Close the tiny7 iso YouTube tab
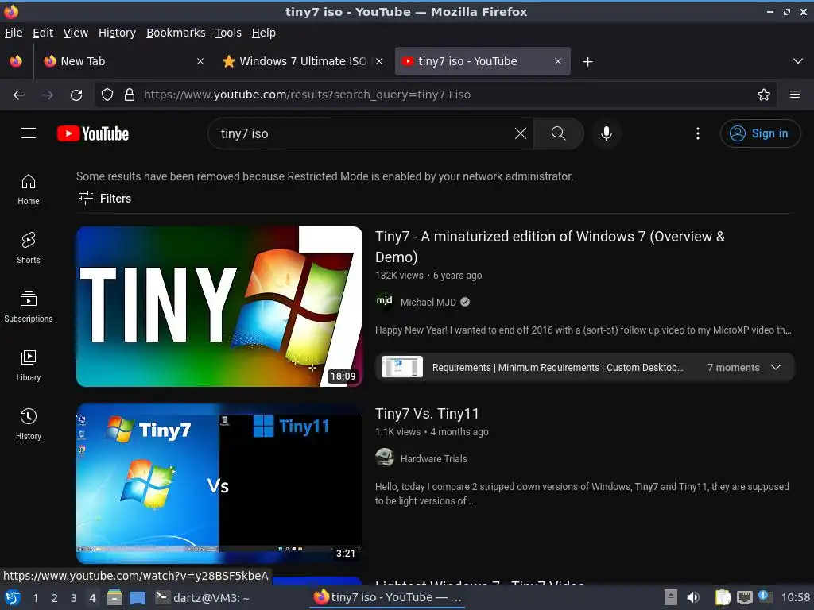This screenshot has height=610, width=814. (557, 61)
